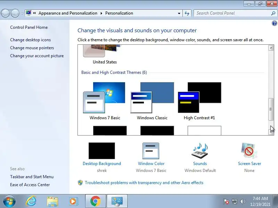Viewport: 278px width, 208px height.
Task: Open the Sounds icon with music notes
Action: tap(200, 151)
